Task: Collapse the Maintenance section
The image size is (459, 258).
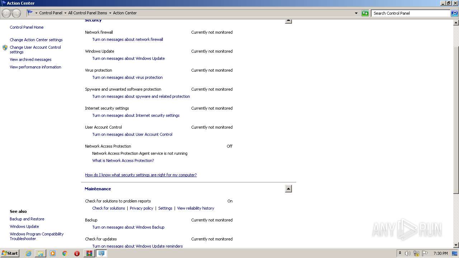Action: pos(288,189)
